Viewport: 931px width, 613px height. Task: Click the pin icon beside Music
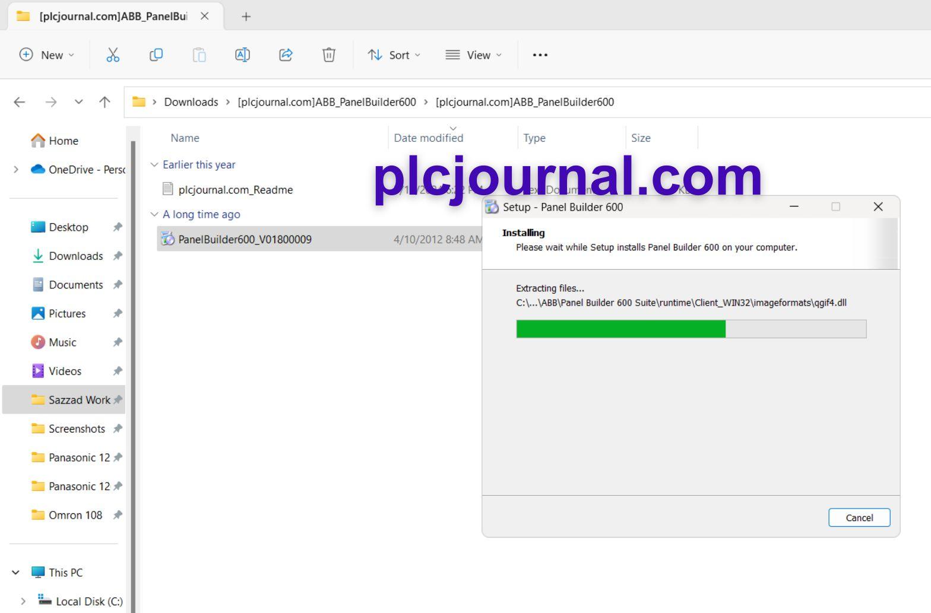point(118,342)
